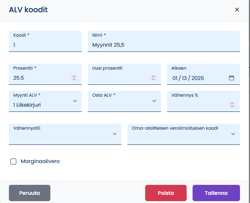Increase the Vähennys % stepper value
Image resolution: width=250 pixels, height=203 pixels.
tap(232, 103)
